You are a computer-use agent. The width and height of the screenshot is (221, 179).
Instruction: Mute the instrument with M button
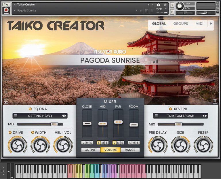172,12
